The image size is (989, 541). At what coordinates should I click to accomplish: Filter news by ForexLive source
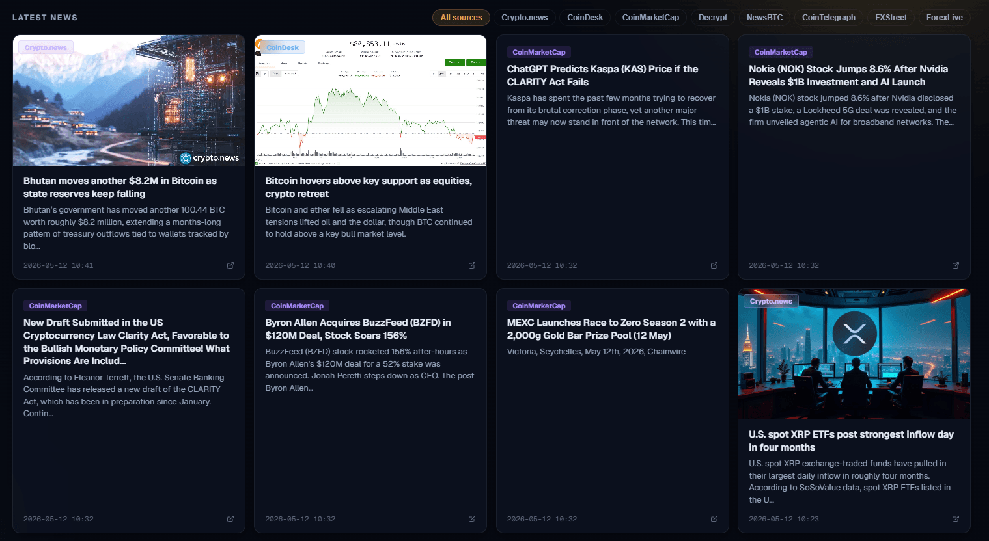pyautogui.click(x=945, y=18)
